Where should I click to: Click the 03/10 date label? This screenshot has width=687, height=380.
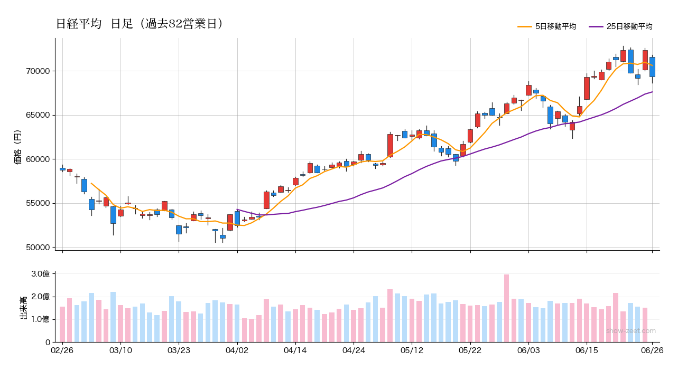[120, 350]
